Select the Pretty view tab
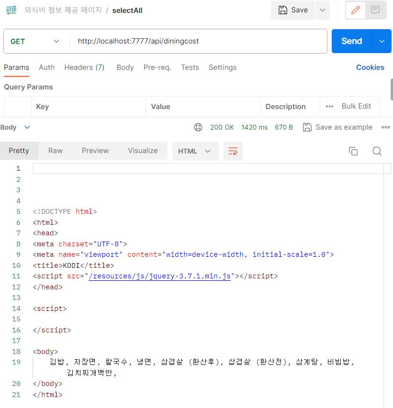This screenshot has width=393, height=408. click(x=19, y=151)
